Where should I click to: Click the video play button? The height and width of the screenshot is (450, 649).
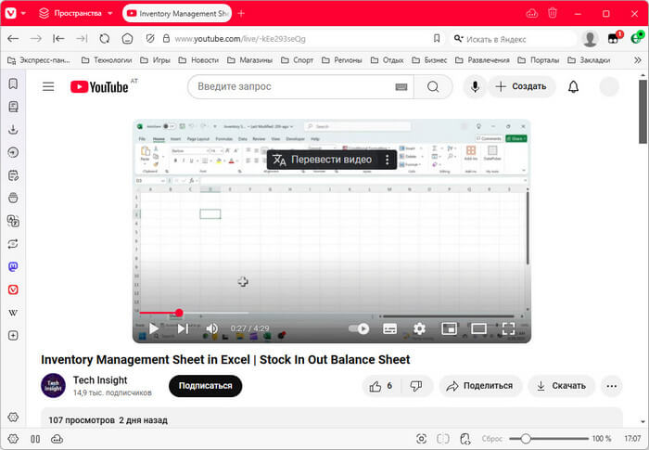[x=154, y=328]
